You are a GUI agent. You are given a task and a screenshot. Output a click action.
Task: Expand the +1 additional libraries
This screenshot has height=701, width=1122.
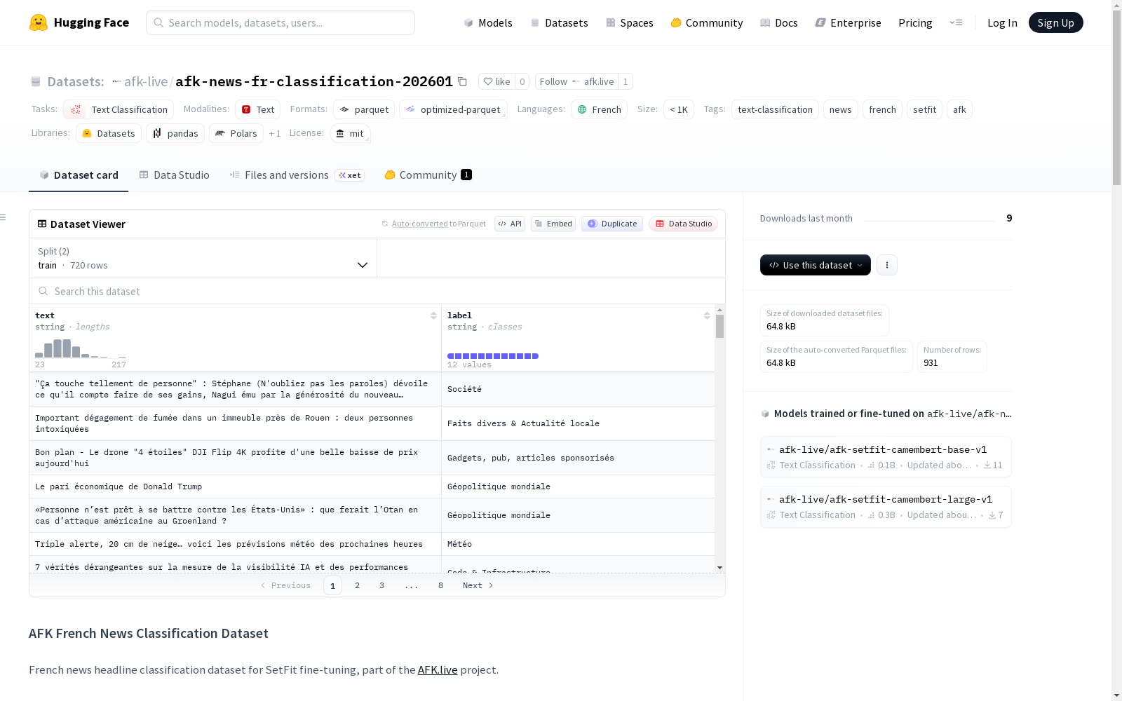pyautogui.click(x=275, y=133)
